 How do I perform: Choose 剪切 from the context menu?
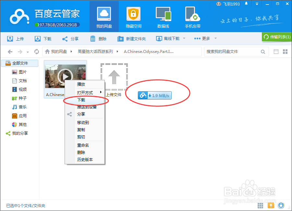pos(85,137)
